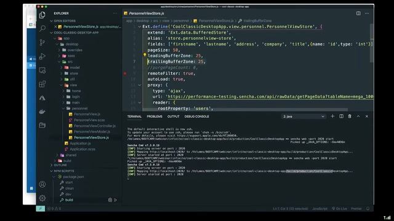Screen dimensions: 394x221
Task: Fold the proxy block in the editor
Action: click(x=140, y=85)
